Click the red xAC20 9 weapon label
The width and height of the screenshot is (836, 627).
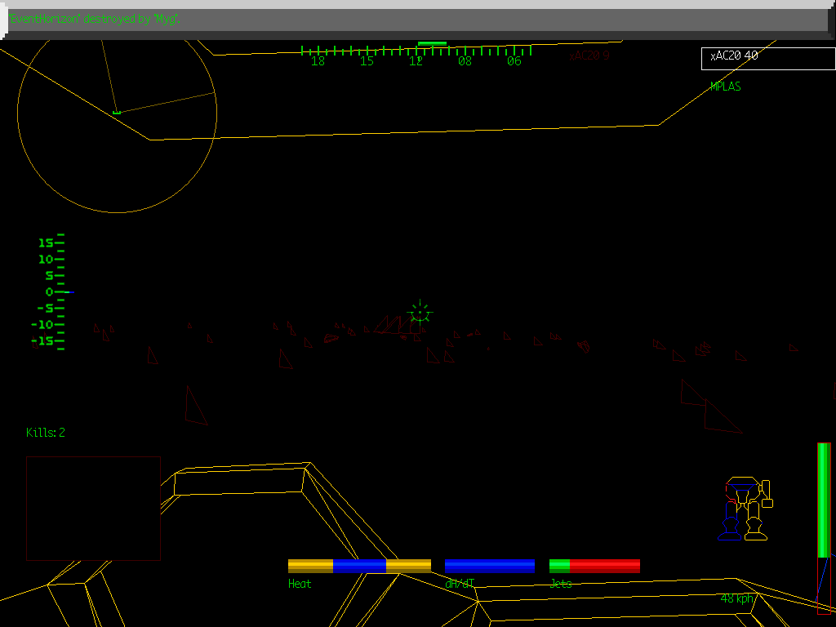589,56
